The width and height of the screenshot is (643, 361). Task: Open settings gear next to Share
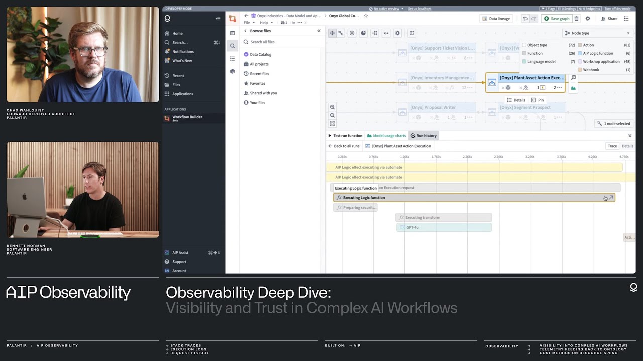(x=588, y=19)
